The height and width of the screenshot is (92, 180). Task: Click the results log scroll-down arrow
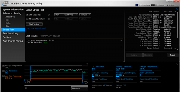121,47
